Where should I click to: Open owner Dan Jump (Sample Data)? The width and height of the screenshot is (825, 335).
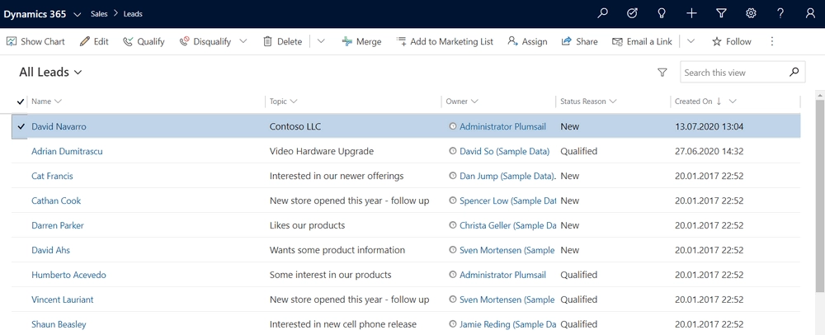click(x=507, y=177)
